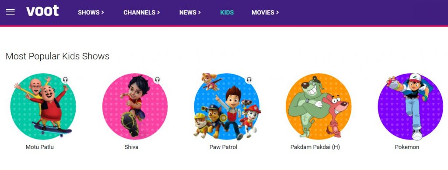Expand the Shows menu

91,13
